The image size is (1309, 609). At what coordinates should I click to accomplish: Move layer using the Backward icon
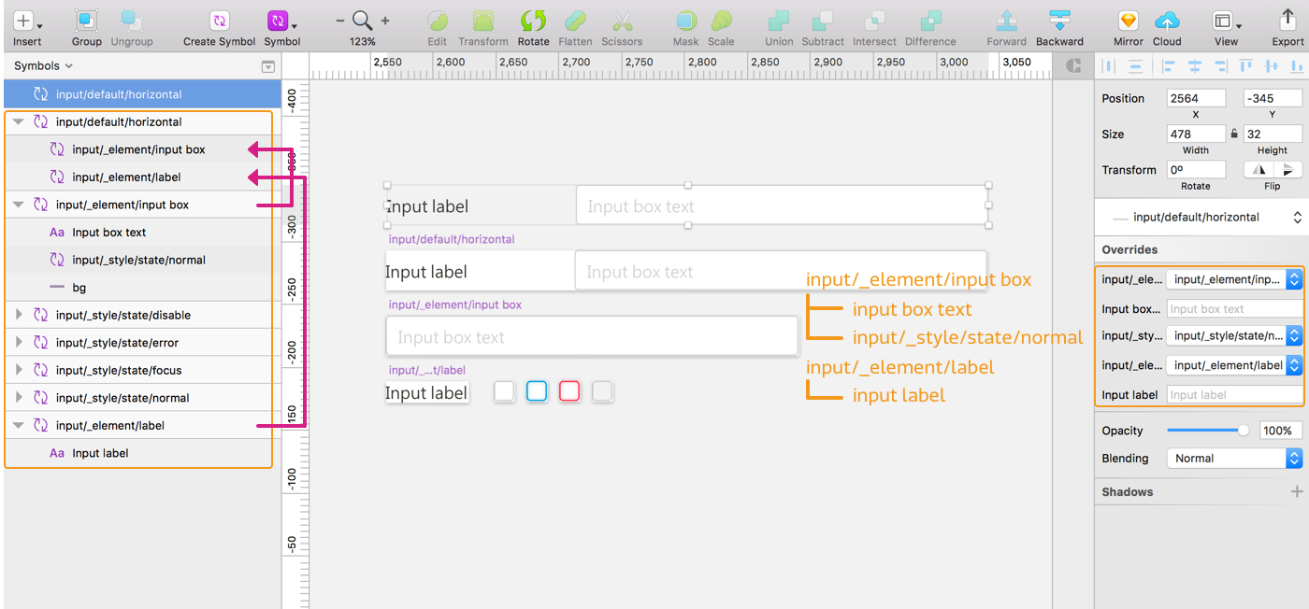pos(1059,21)
